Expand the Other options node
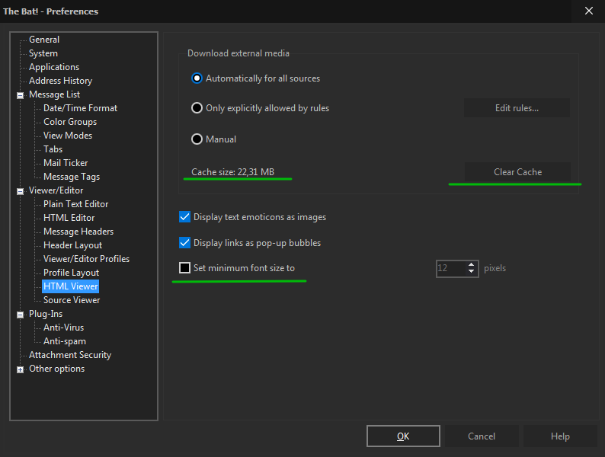 point(20,369)
